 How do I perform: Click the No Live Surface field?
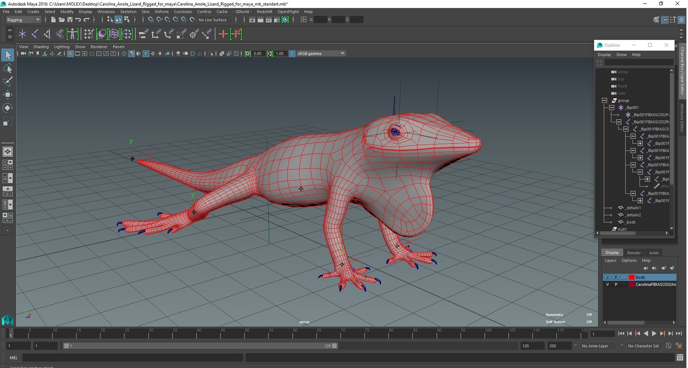215,20
